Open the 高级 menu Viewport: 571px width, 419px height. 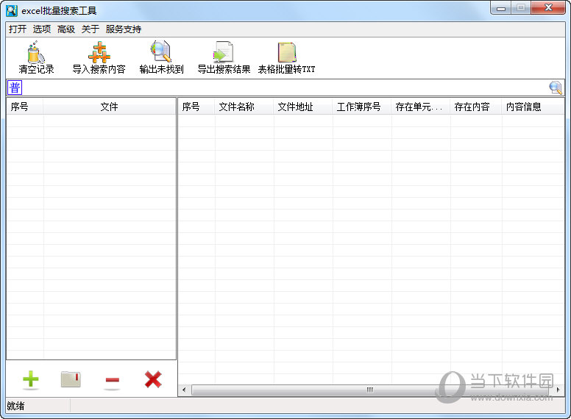66,29
